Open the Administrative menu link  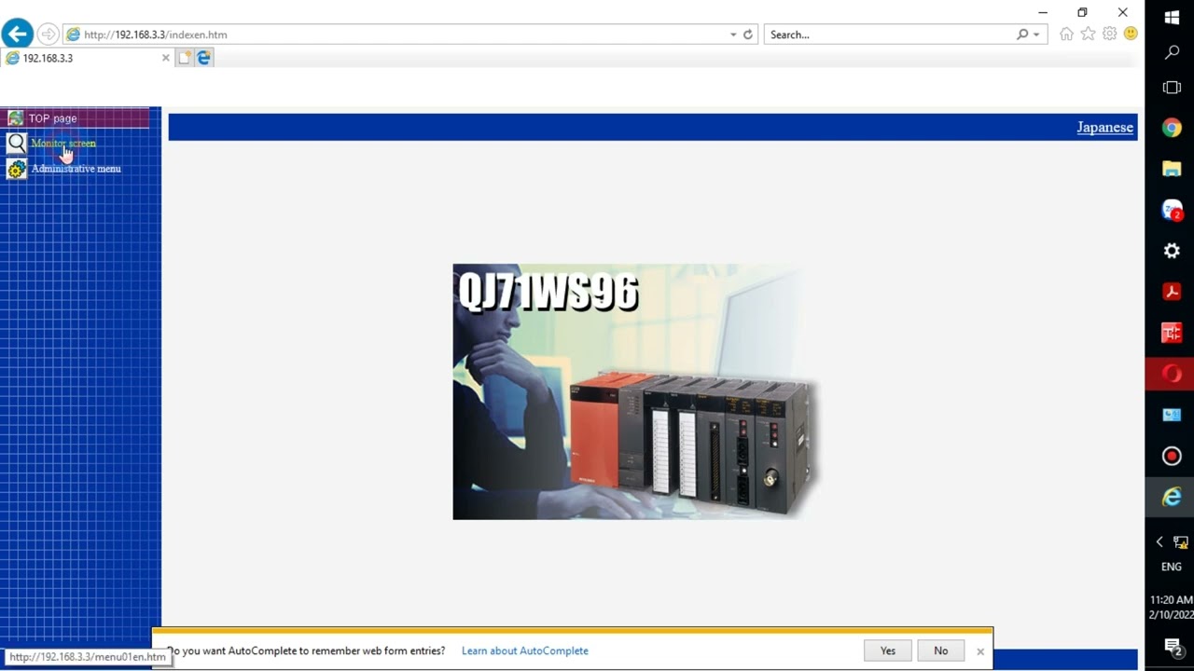76,169
